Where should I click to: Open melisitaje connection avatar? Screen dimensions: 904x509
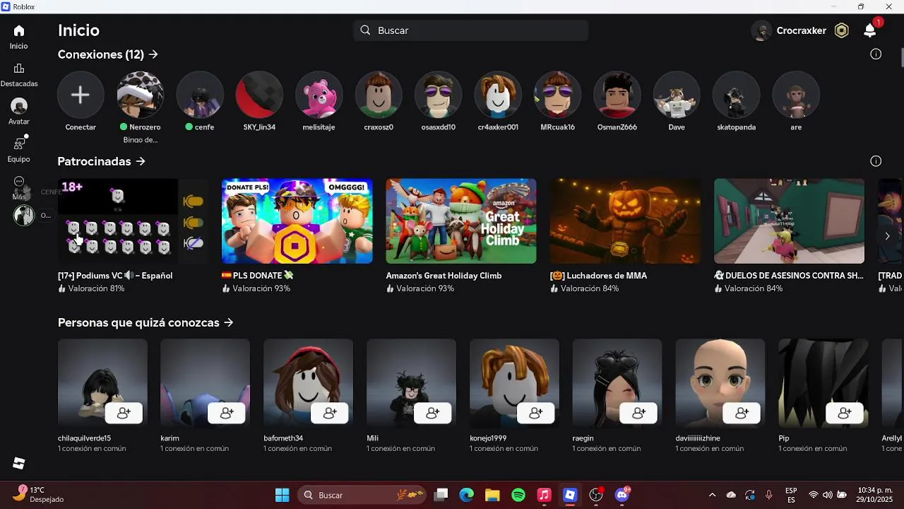click(x=319, y=95)
